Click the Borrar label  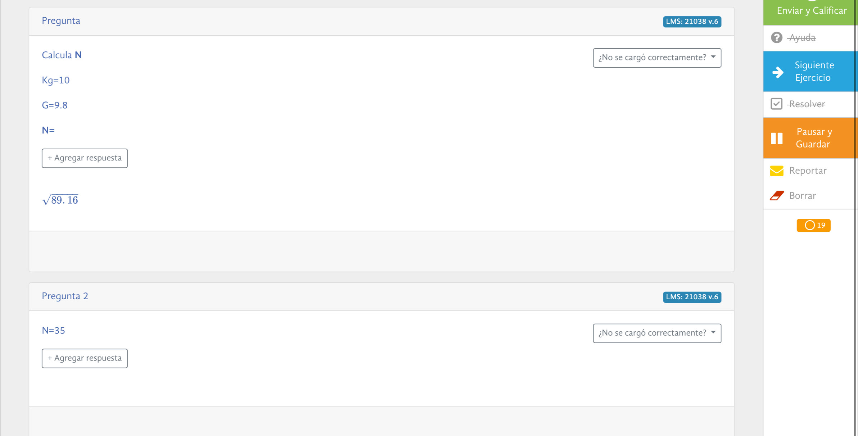click(802, 196)
